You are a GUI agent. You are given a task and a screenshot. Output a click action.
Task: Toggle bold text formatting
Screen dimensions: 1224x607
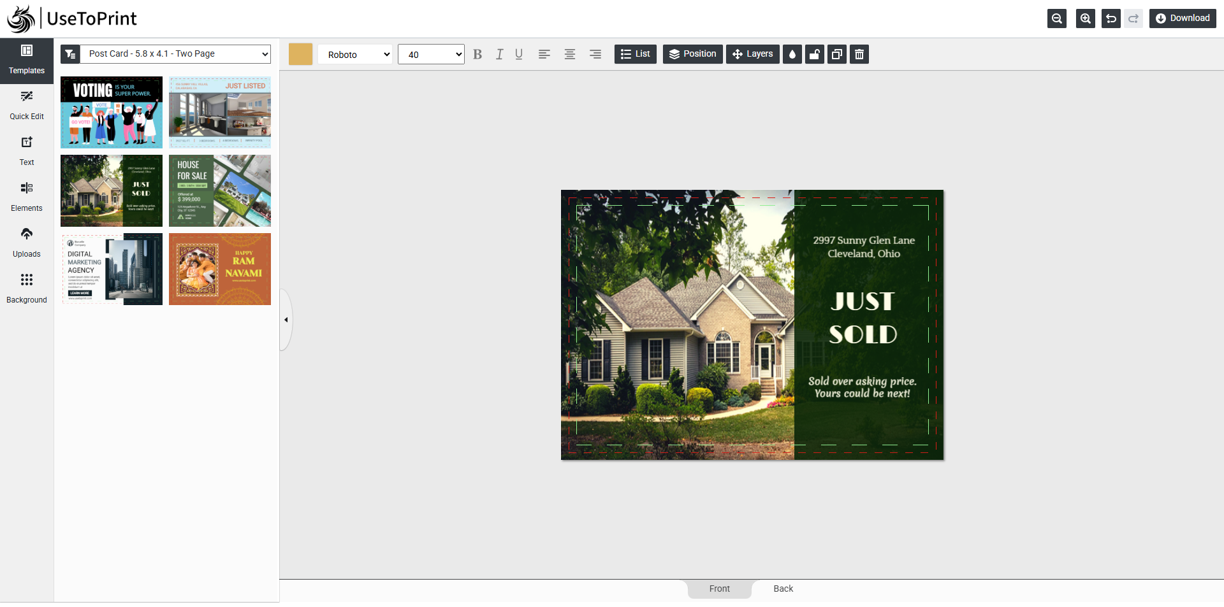click(477, 54)
